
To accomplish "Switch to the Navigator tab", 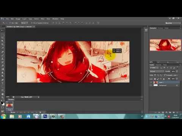I will pyautogui.click(x=153, y=28).
